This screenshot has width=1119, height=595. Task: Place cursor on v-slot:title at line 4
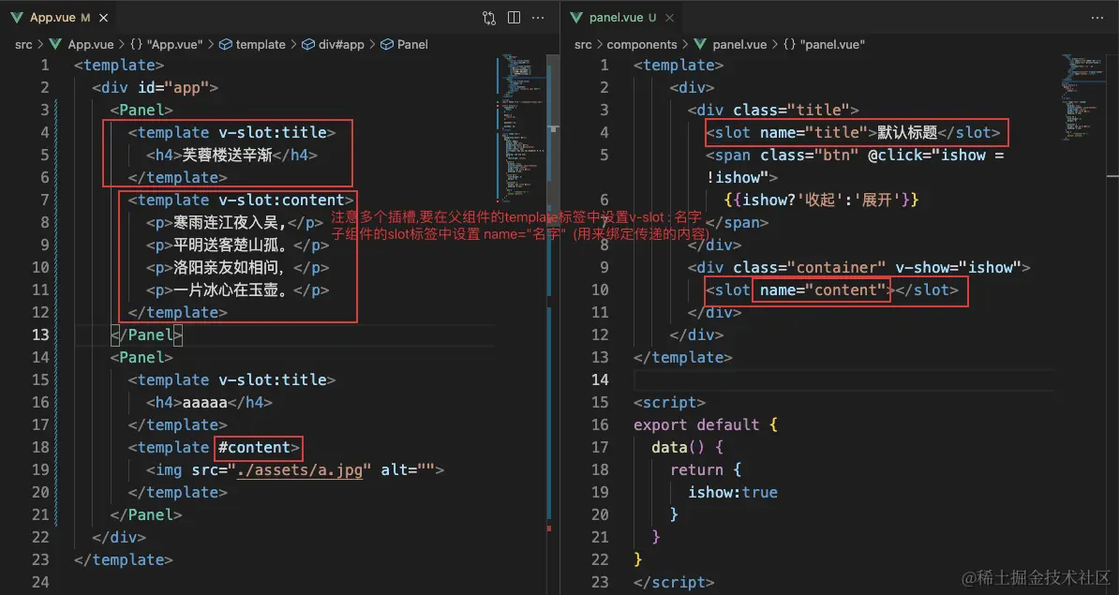pos(273,132)
